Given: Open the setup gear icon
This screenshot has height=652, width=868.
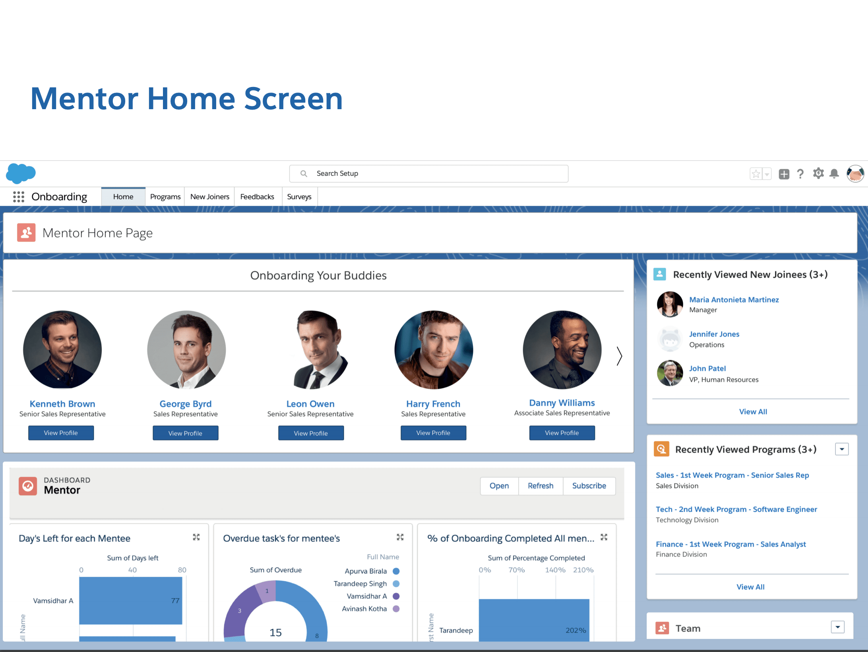Looking at the screenshot, I should pos(818,174).
